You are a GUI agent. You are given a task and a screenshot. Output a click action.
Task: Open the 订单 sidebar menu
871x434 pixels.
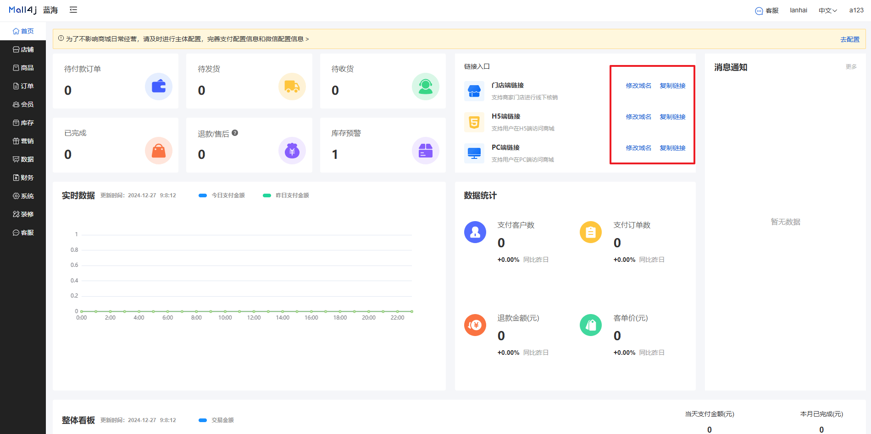click(23, 86)
